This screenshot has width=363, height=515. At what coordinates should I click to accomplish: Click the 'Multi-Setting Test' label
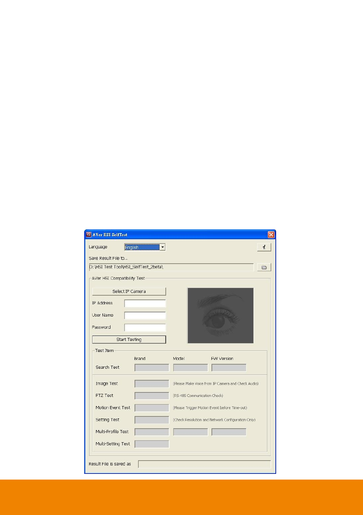pos(113,444)
